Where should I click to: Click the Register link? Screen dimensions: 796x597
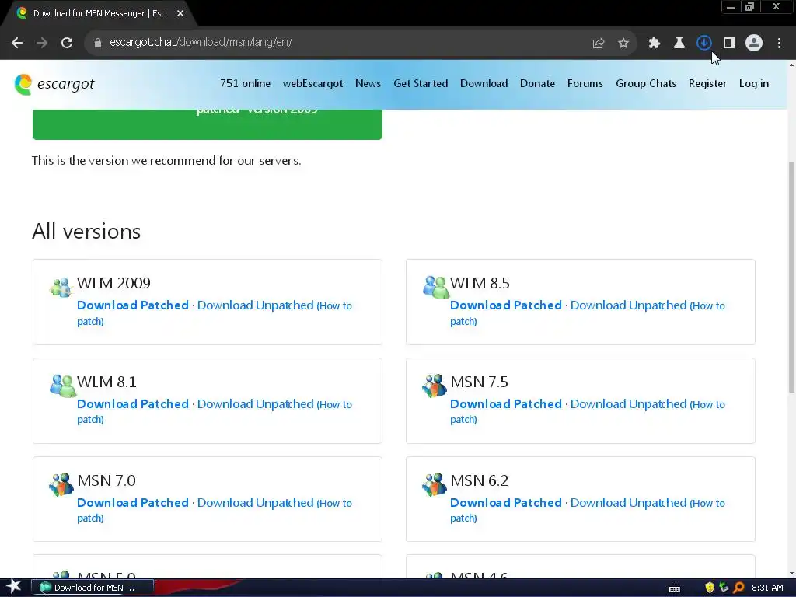coord(707,84)
